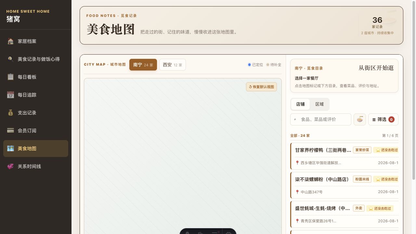Click location pin beside 青秀区保爱路26号
The image size is (416, 234).
(x=297, y=221)
